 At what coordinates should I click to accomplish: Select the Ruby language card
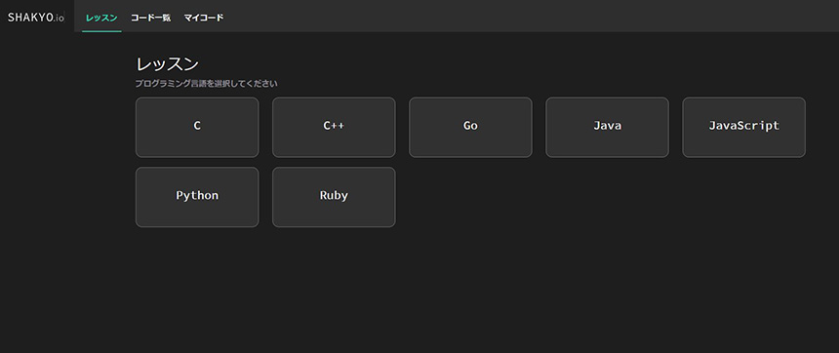point(334,197)
